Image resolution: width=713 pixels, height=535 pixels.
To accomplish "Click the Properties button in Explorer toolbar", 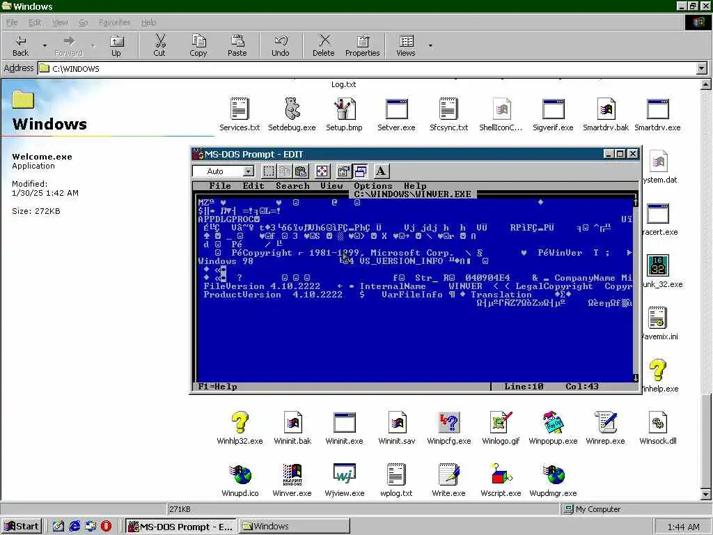I will point(362,45).
